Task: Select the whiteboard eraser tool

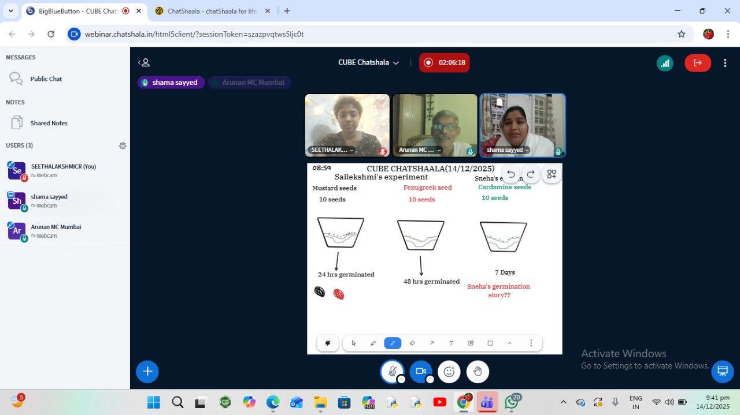Action: pos(412,343)
